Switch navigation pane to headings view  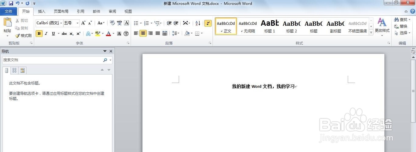tap(7, 70)
